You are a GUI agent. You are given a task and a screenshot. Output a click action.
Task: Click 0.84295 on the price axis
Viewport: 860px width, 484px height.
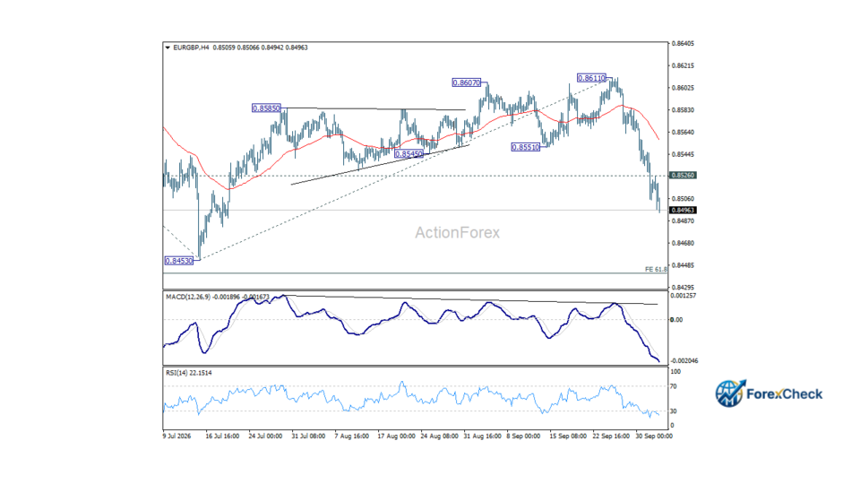pos(683,288)
